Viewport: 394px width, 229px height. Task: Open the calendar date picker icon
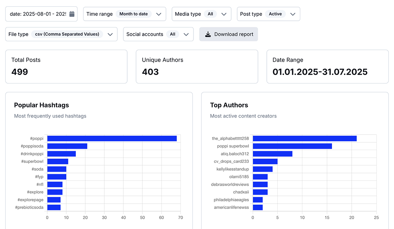[x=72, y=14]
